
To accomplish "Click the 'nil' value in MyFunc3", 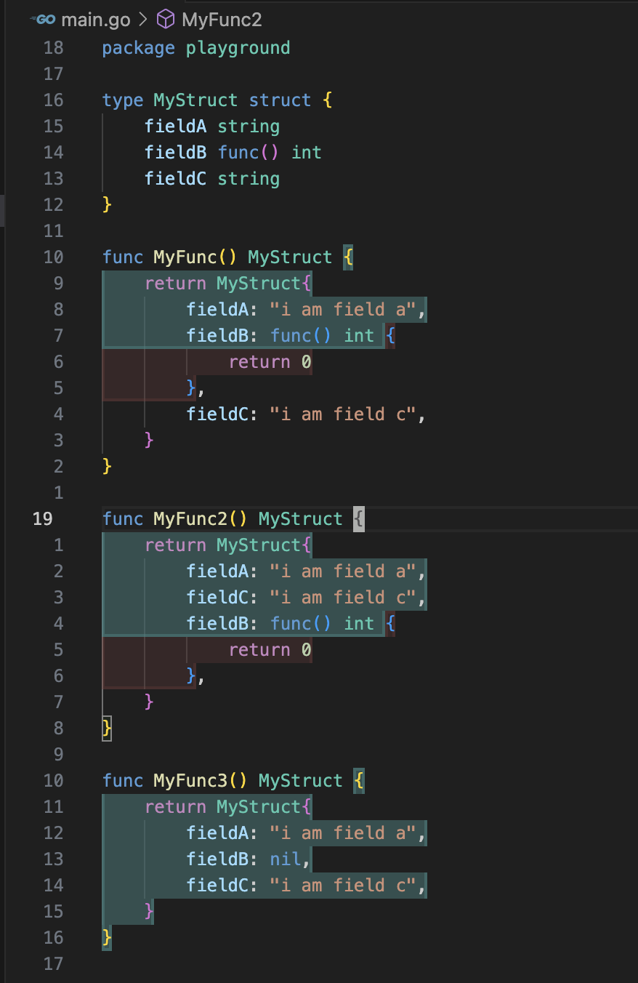I will click(286, 859).
